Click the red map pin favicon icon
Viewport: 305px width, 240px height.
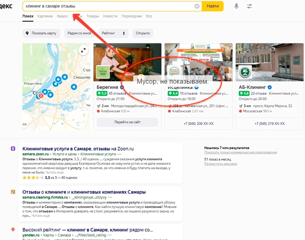click(13, 230)
